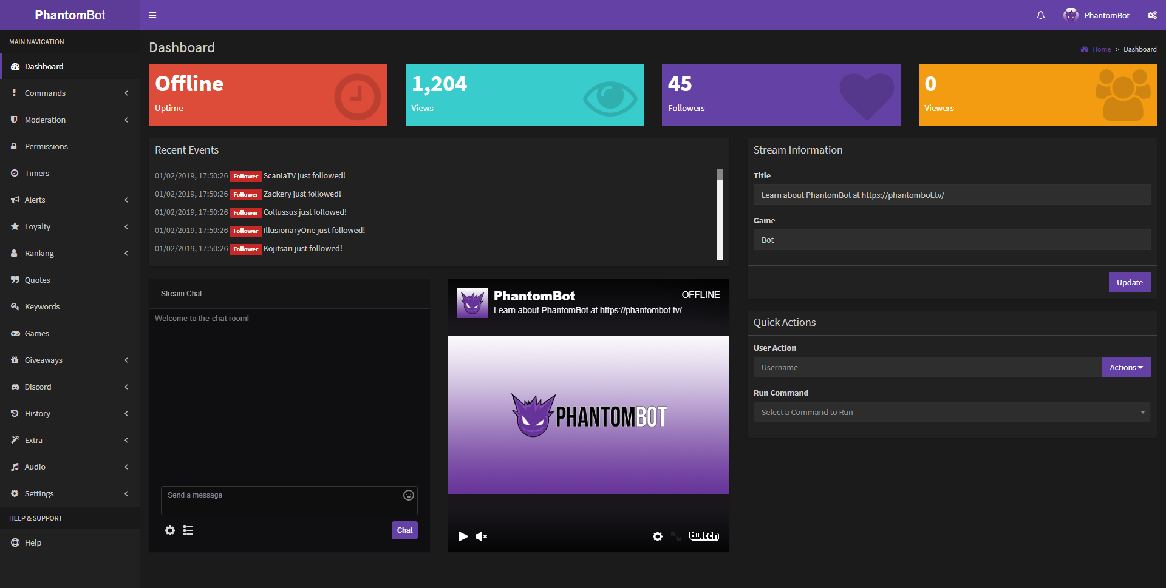The height and width of the screenshot is (588, 1166).
Task: Click the PhantomBot logo title
Action: pos(70,15)
